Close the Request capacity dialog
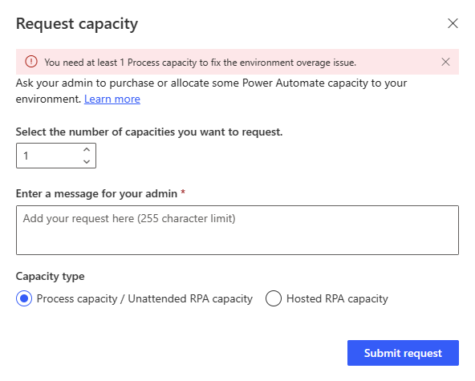 coord(453,23)
